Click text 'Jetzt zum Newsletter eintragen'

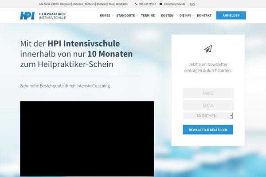point(208,67)
